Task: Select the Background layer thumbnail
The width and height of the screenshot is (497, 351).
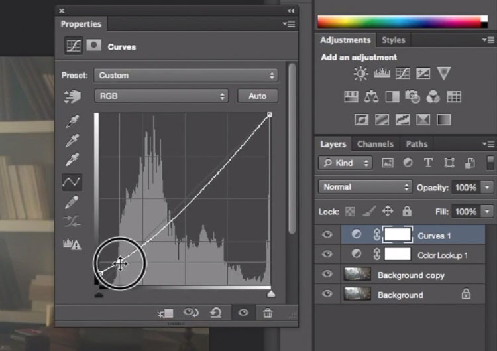Action: click(357, 294)
